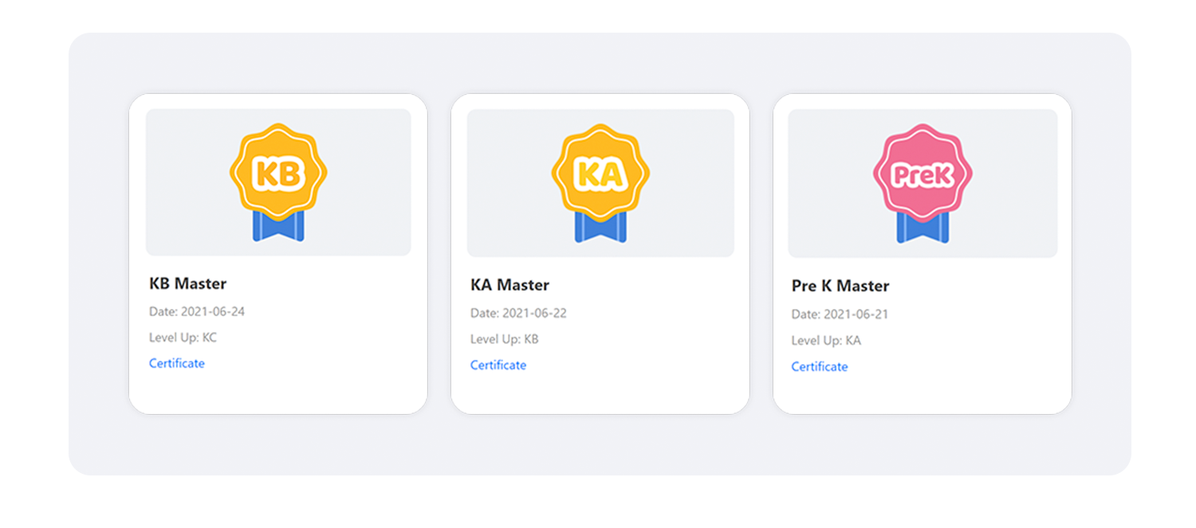Select the KB Master title
The height and width of the screenshot is (528, 1196).
pyautogui.click(x=188, y=284)
